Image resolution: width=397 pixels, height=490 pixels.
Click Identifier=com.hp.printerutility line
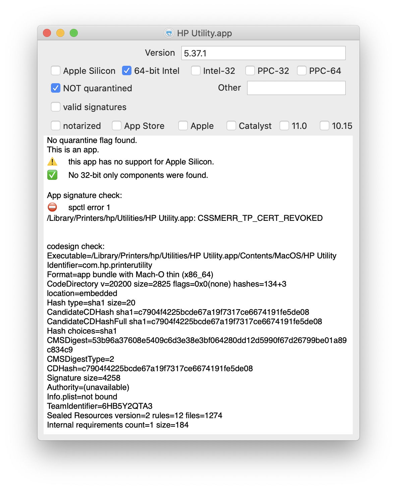click(100, 265)
